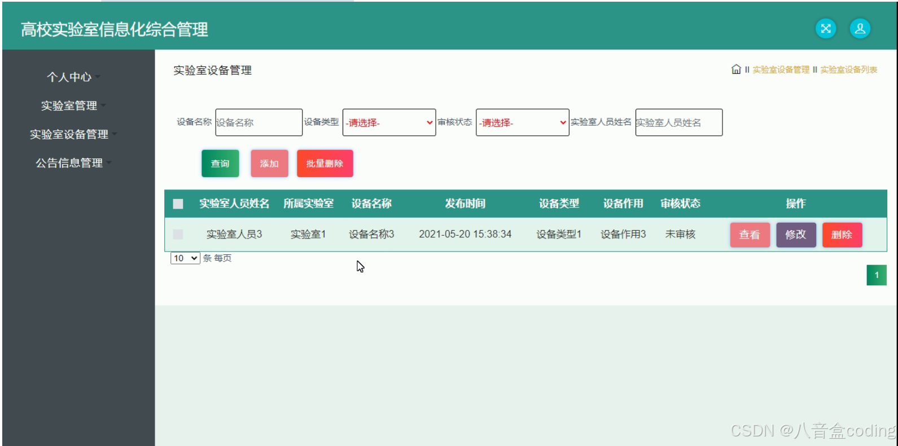Click the 所属实验室 column header
The height and width of the screenshot is (446, 898).
[308, 204]
